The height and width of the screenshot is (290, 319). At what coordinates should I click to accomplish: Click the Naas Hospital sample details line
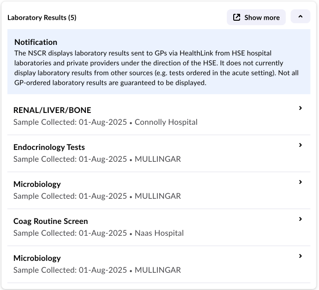(x=98, y=233)
